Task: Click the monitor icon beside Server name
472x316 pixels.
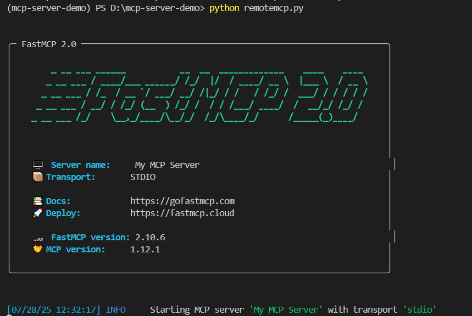Action: pos(37,163)
